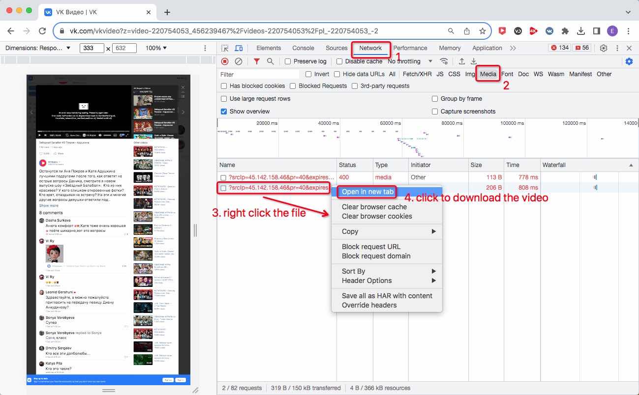This screenshot has width=639, height=395.
Task: Click the Search network requests magnifier icon
Action: click(x=270, y=61)
